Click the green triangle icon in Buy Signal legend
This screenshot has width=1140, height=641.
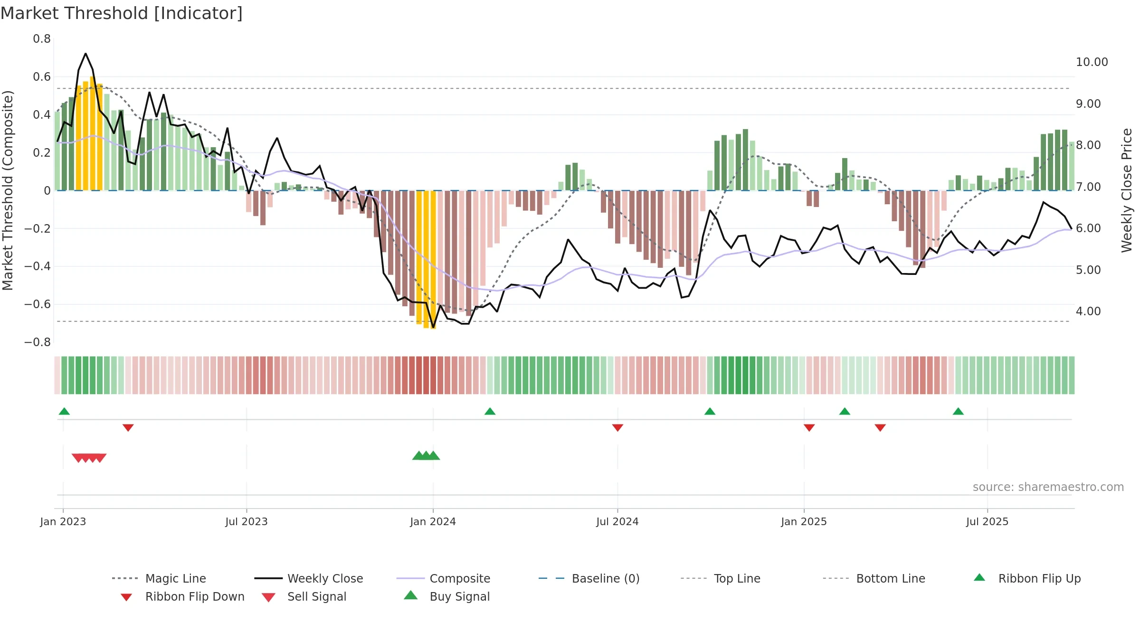(411, 595)
